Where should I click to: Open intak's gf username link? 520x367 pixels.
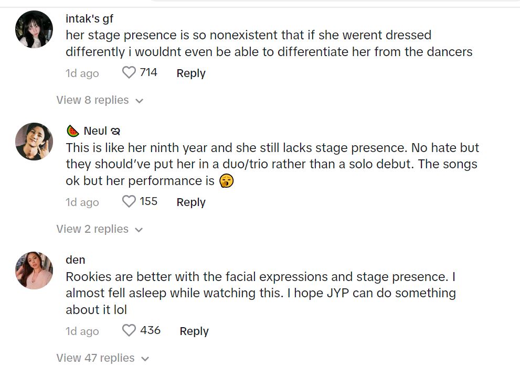tap(89, 19)
